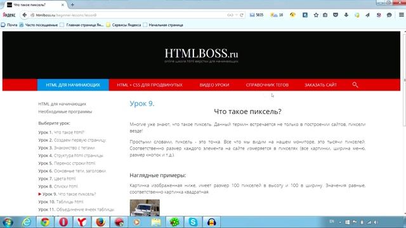Screen dimensions: 406x228
Task: Click the Яндекс logo in toolbar
Action: click(9, 15)
